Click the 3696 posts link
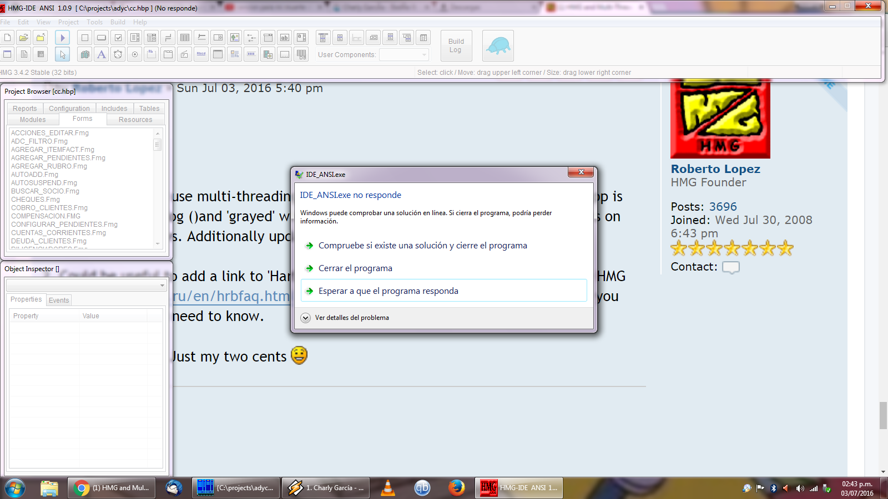888x499 pixels. pyautogui.click(x=723, y=207)
